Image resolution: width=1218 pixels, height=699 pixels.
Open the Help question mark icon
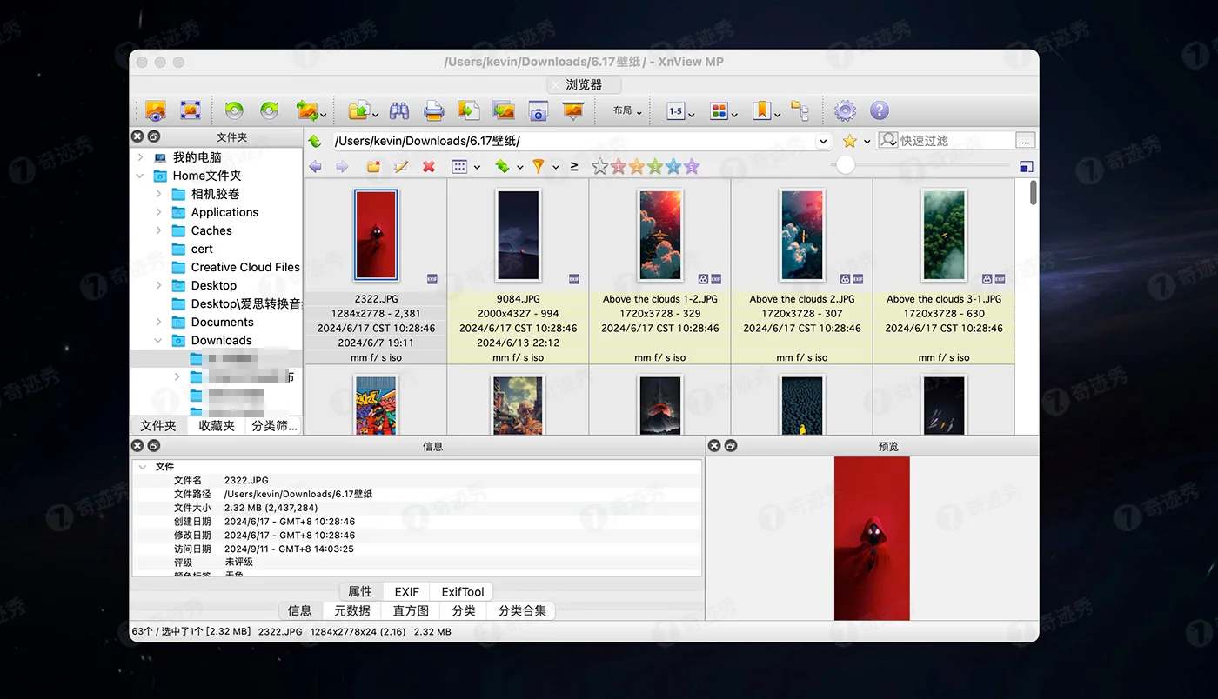click(x=879, y=110)
